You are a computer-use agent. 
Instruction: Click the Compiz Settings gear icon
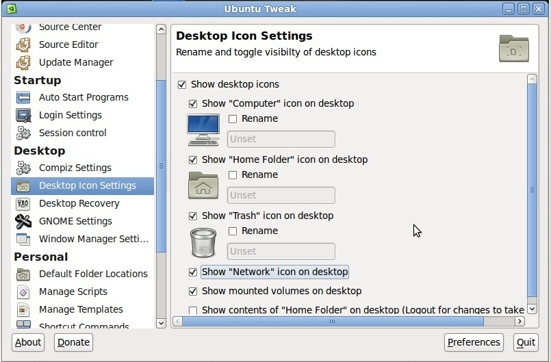click(x=23, y=168)
